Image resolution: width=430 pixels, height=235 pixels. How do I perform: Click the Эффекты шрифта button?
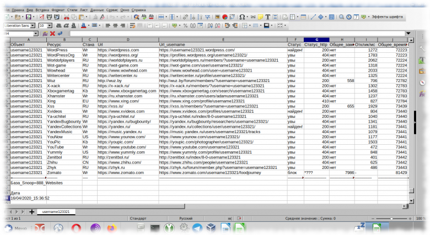pyautogui.click(x=387, y=17)
